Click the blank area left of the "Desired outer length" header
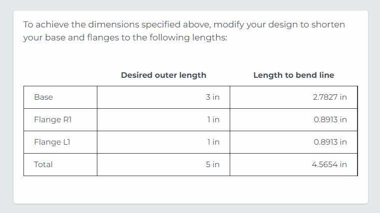The width and height of the screenshot is (380, 213). tap(60, 75)
